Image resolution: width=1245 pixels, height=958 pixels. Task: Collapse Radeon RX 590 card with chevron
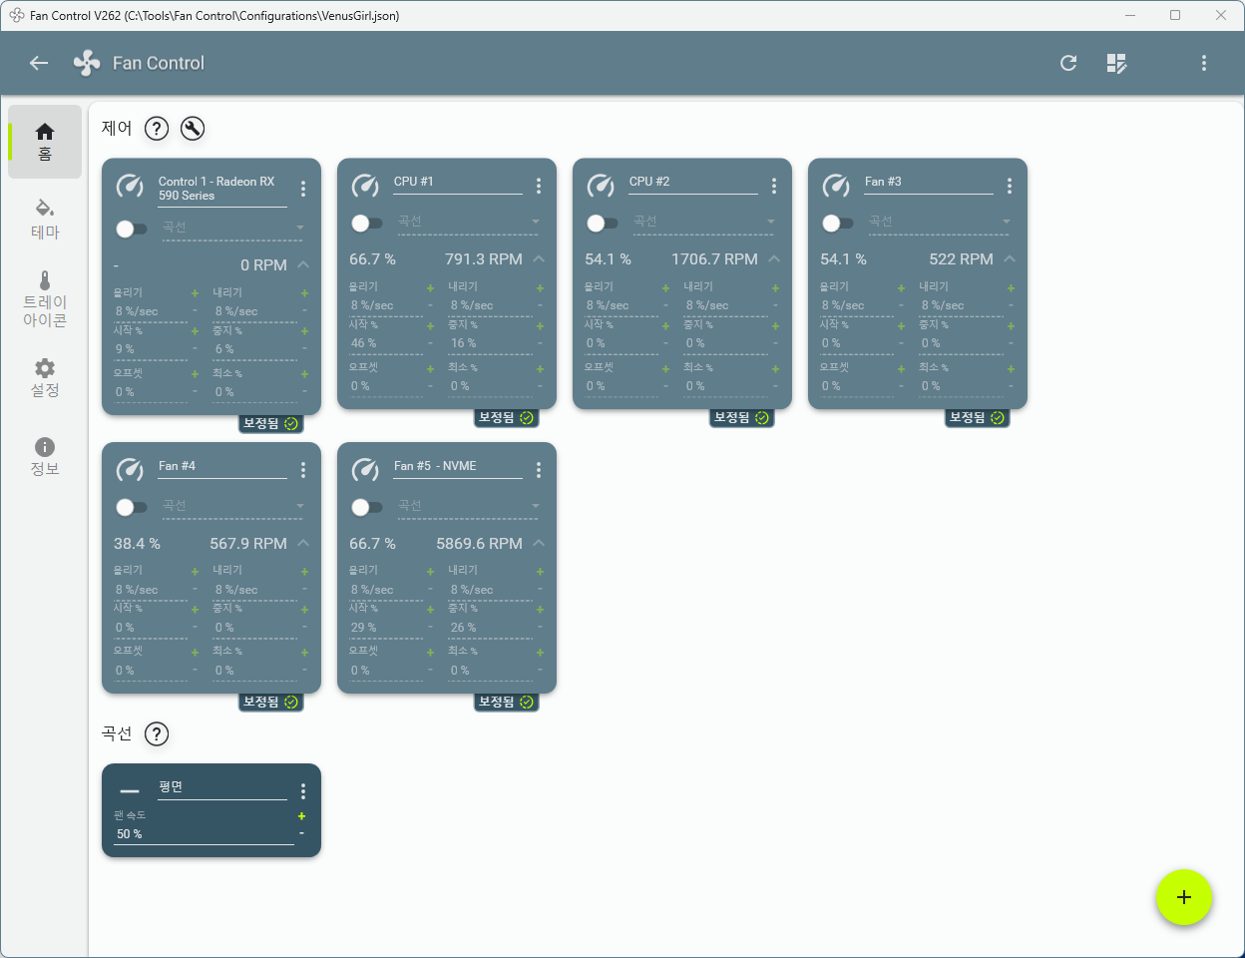303,265
